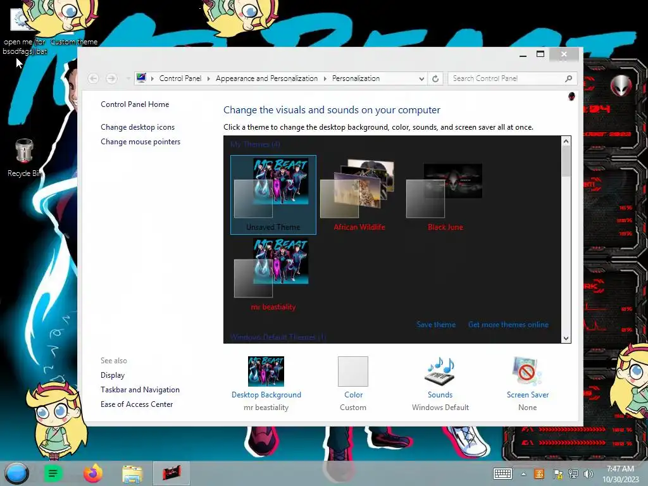
Task: Click the Save theme link
Action: click(x=436, y=325)
